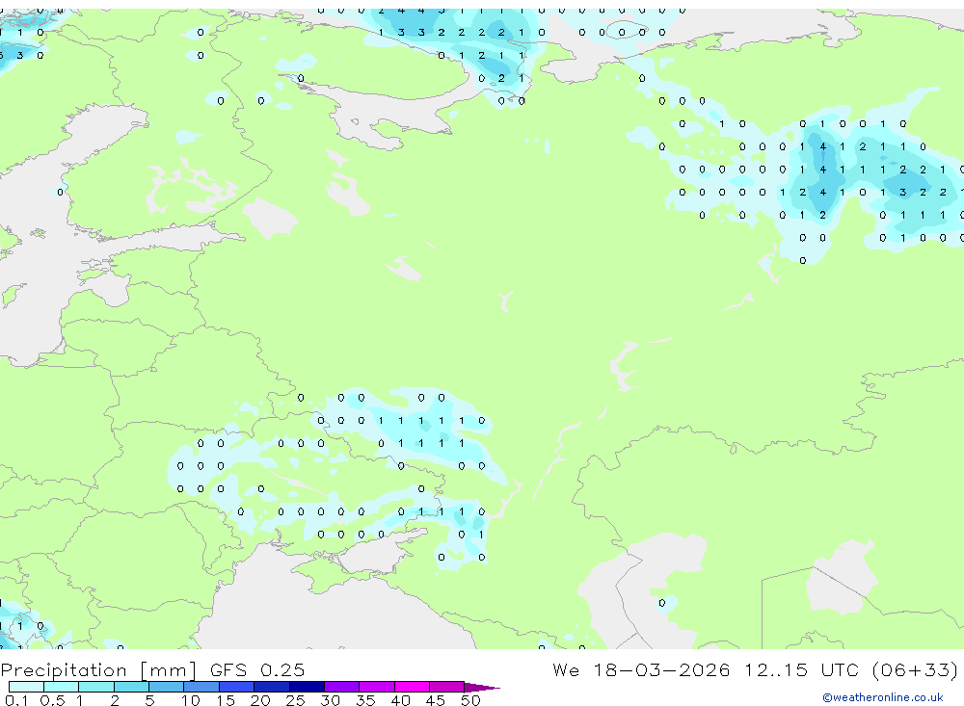Click the 'Precipitation [mm] GFS 0.25' title
This screenshot has height=706, width=964.
tap(152, 669)
